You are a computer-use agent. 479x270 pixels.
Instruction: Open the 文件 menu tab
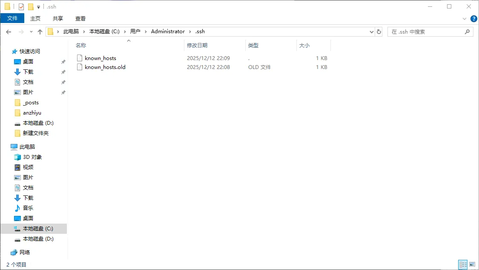point(12,18)
